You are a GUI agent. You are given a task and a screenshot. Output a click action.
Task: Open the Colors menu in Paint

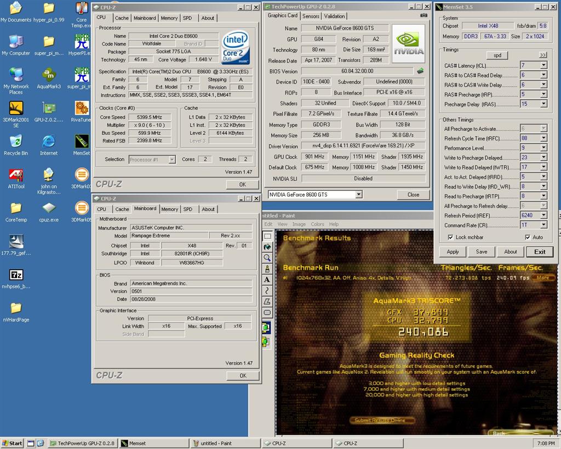point(317,224)
